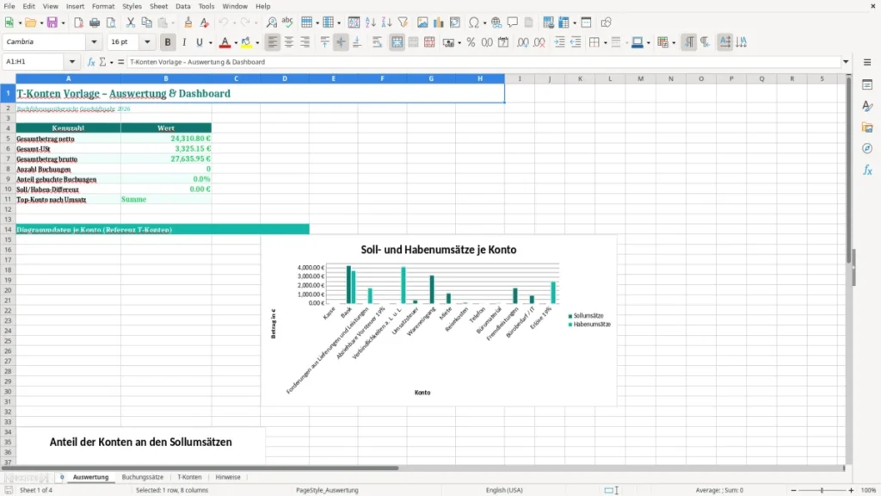
Task: Open the sidebar settings menu
Action: [x=867, y=62]
